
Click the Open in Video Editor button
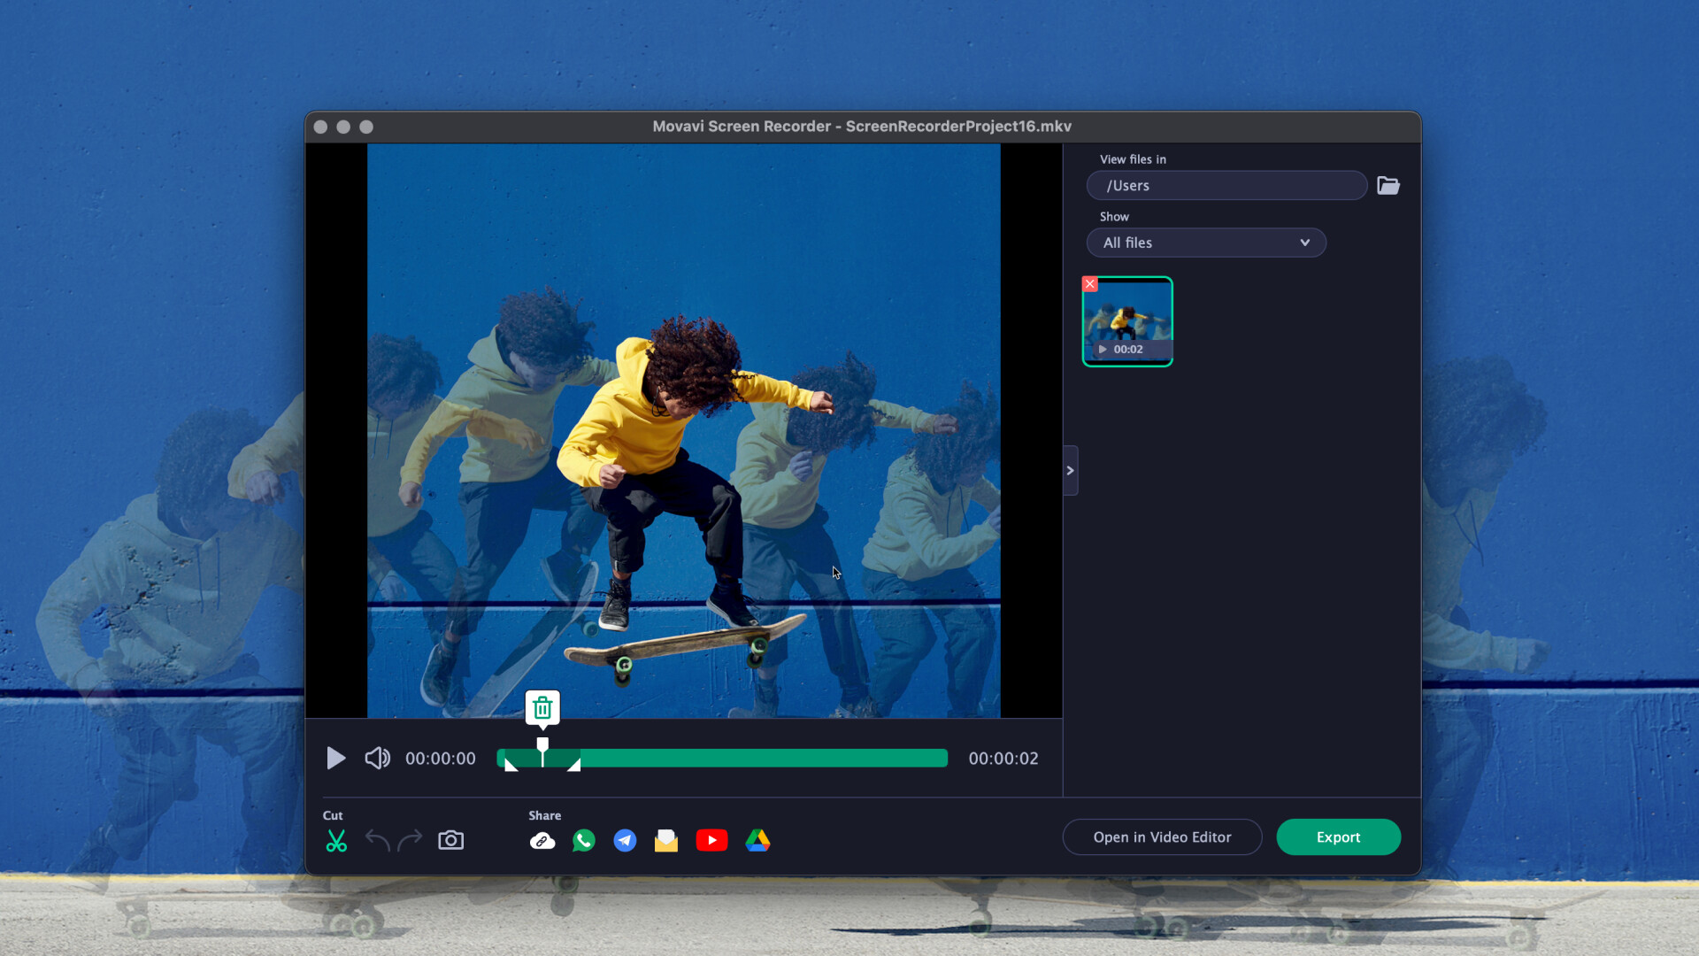tap(1162, 836)
